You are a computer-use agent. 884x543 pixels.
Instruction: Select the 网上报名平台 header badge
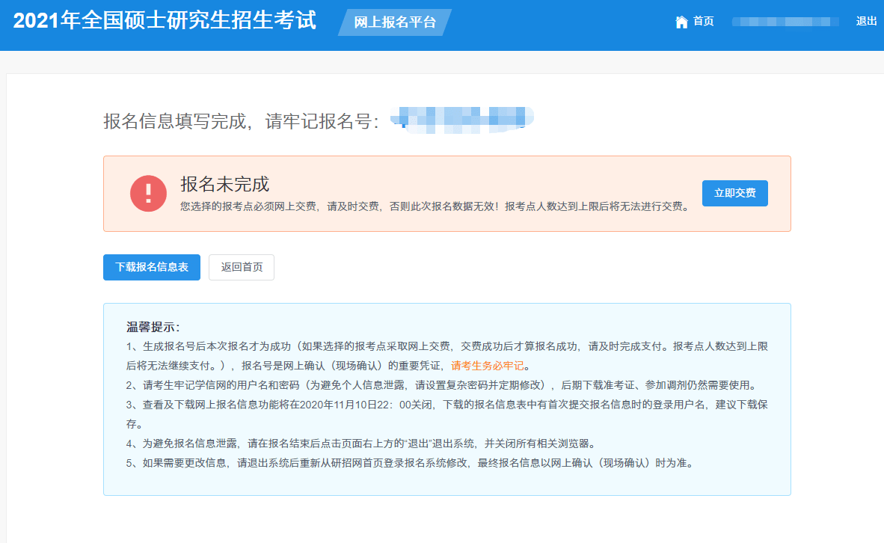point(395,22)
